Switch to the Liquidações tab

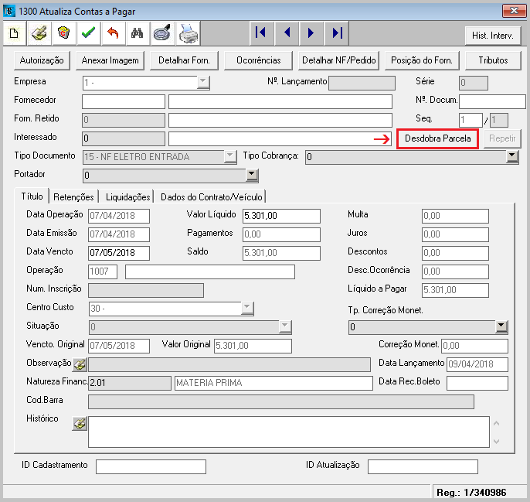pos(128,197)
